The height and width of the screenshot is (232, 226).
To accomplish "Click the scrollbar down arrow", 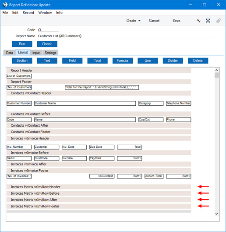I will coord(217,214).
